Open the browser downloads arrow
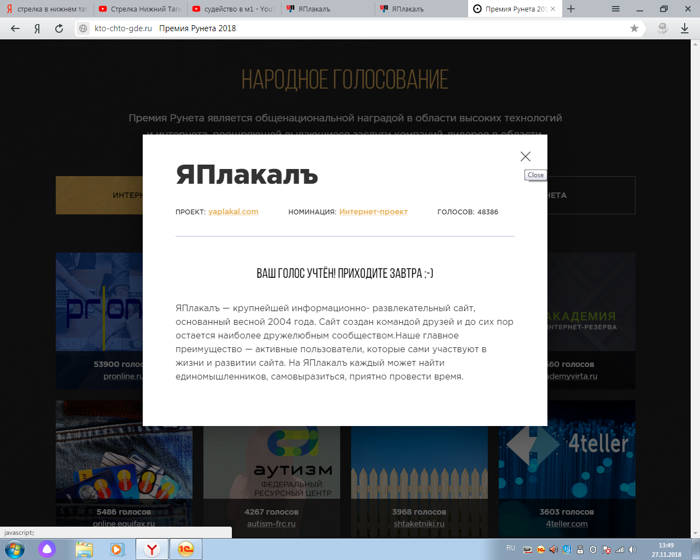This screenshot has height=560, width=700. pyautogui.click(x=685, y=28)
